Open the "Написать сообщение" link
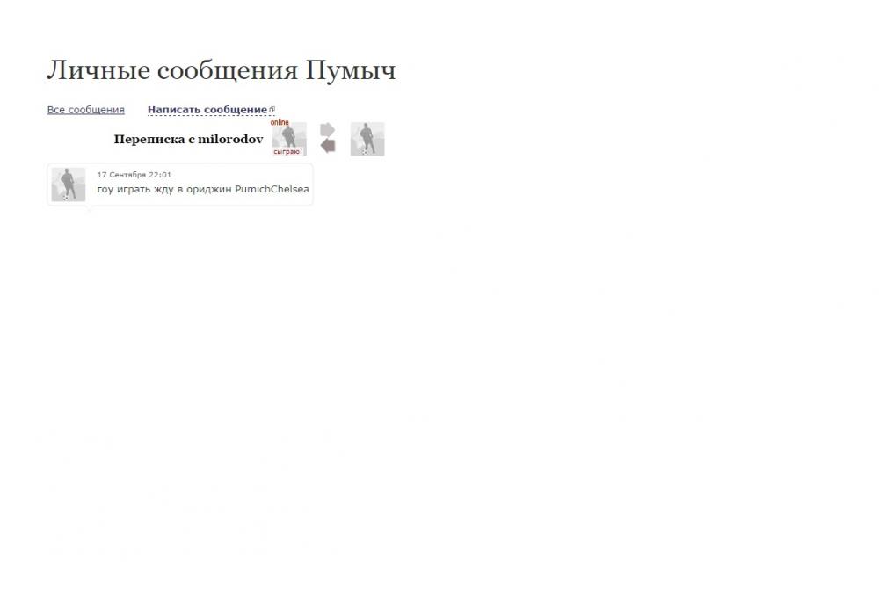This screenshot has height=615, width=879. (207, 110)
